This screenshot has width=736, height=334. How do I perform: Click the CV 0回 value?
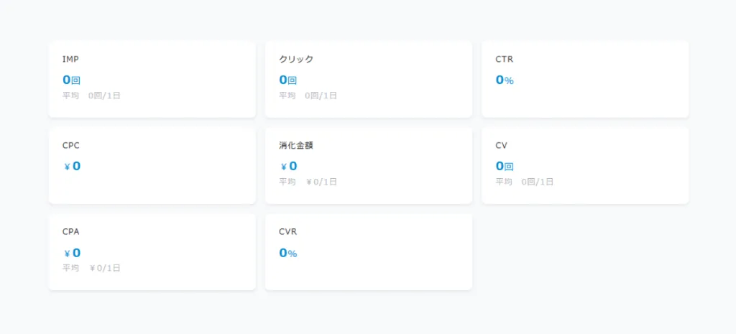point(505,166)
